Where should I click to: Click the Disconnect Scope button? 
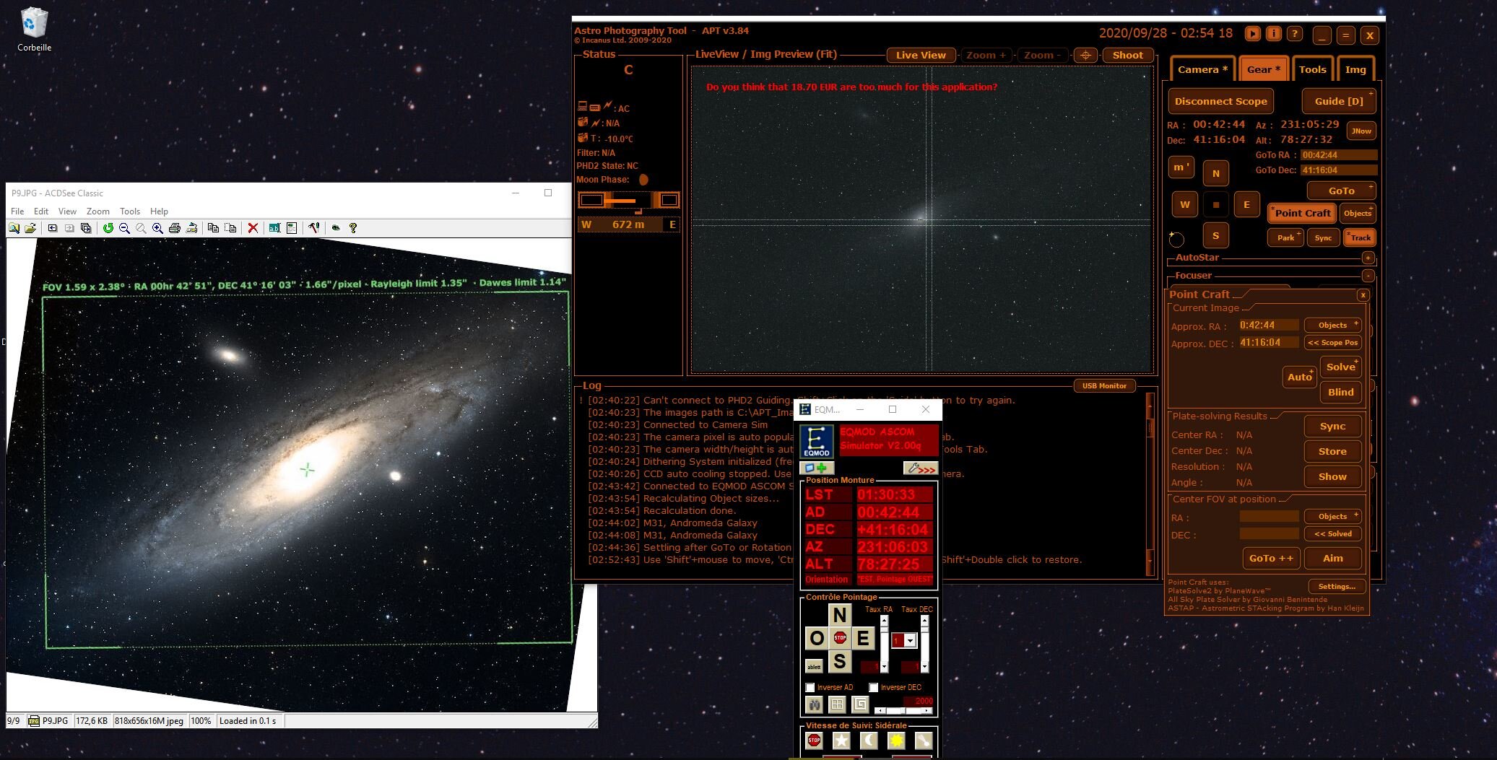tap(1221, 102)
